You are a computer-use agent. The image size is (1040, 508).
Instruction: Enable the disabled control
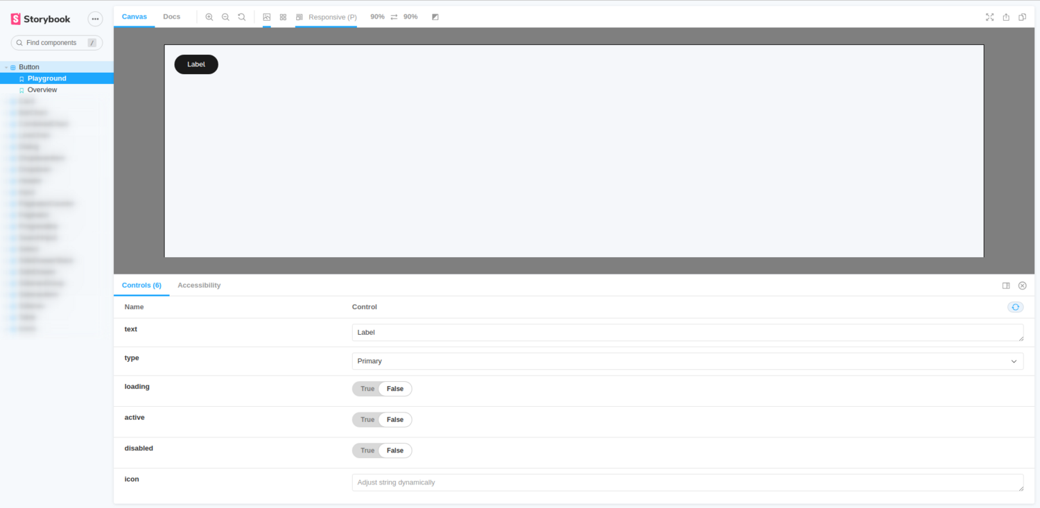click(x=367, y=450)
